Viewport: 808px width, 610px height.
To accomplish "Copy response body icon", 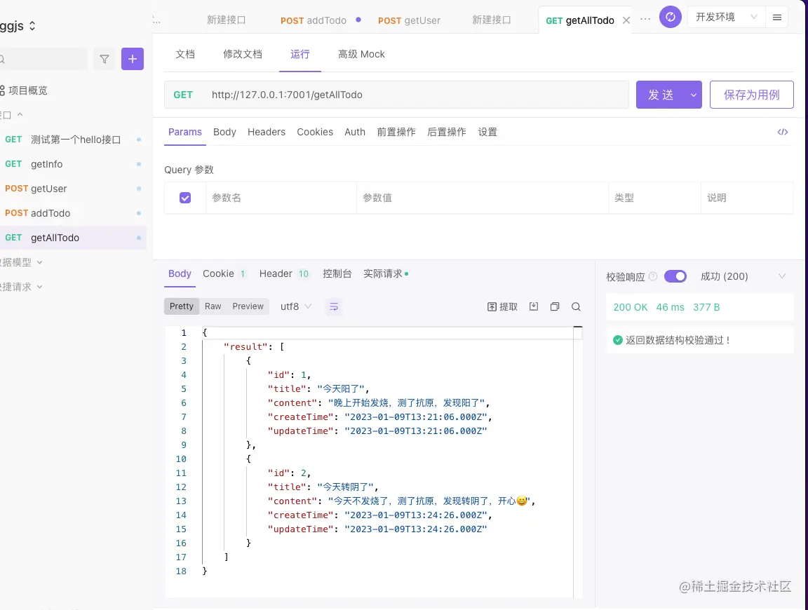I will tap(555, 306).
